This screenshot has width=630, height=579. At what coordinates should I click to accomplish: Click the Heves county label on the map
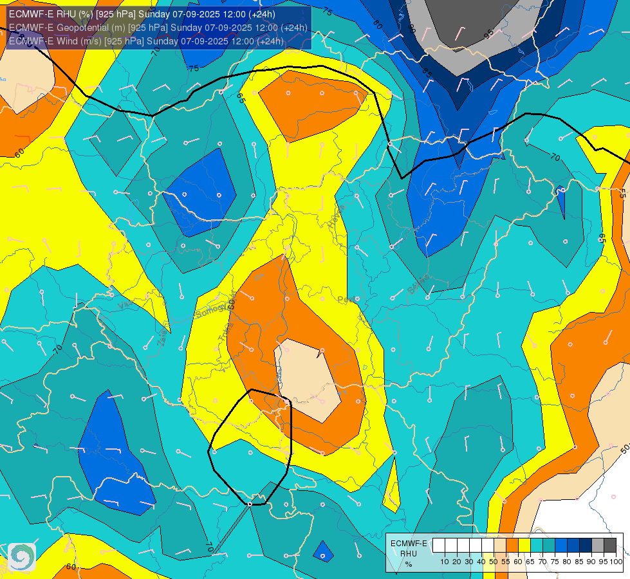pos(337,216)
